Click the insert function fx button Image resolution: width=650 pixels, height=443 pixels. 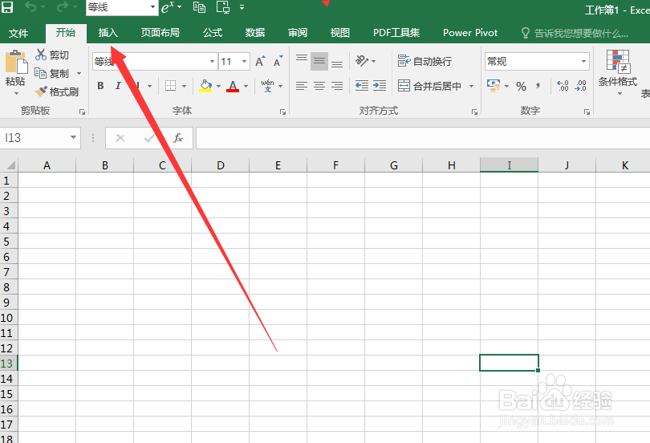click(178, 138)
